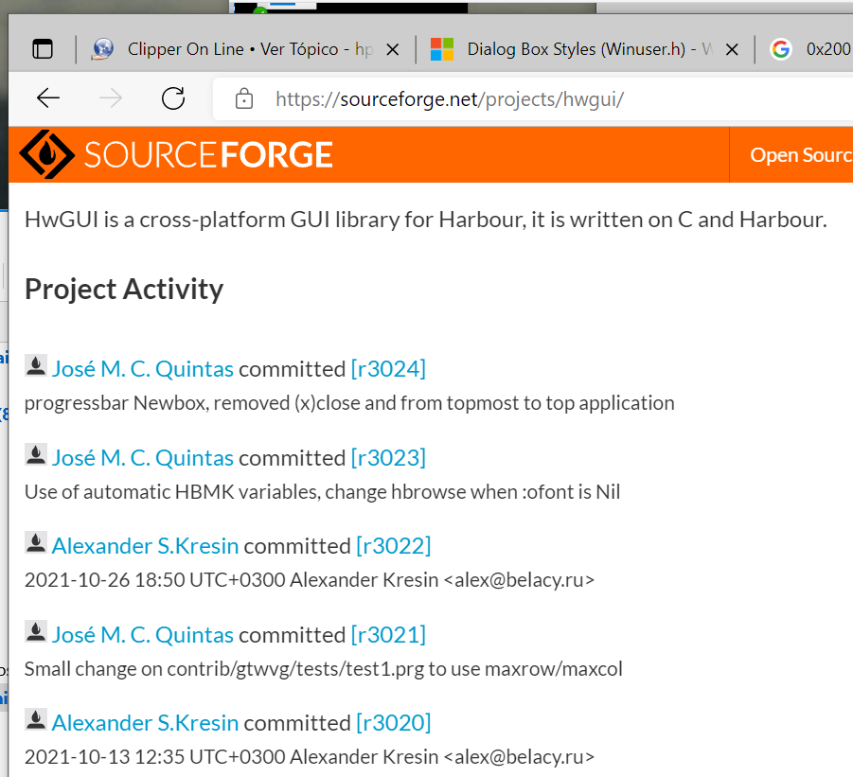Open the Open Source menu item

click(x=800, y=155)
